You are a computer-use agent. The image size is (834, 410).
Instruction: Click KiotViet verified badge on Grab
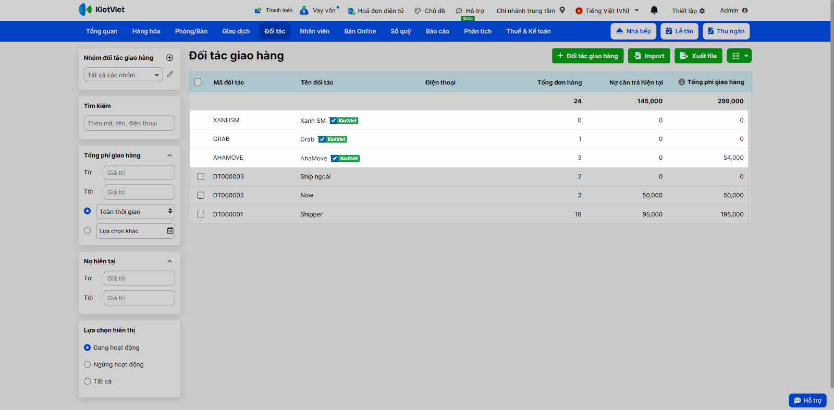(x=333, y=139)
